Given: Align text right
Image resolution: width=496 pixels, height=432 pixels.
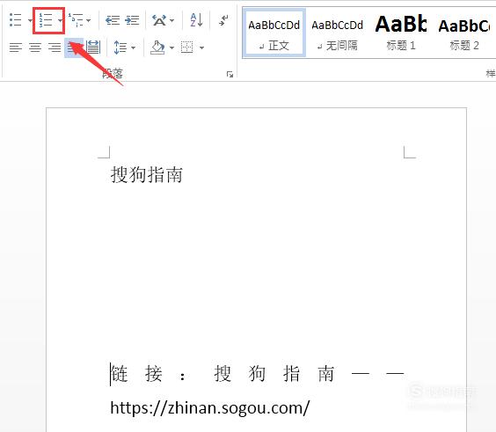Looking at the screenshot, I should (55, 48).
